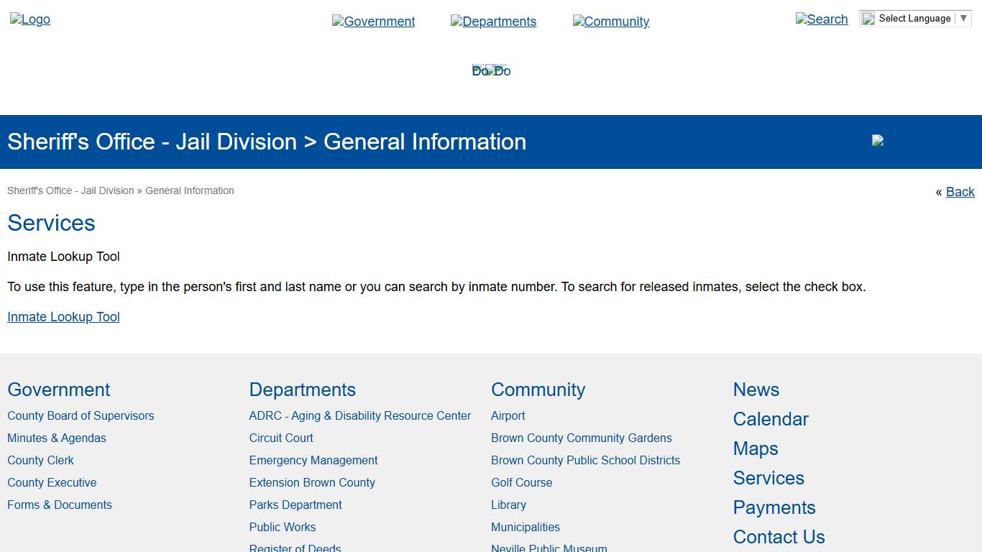Click the image icon in the blue banner

point(877,141)
